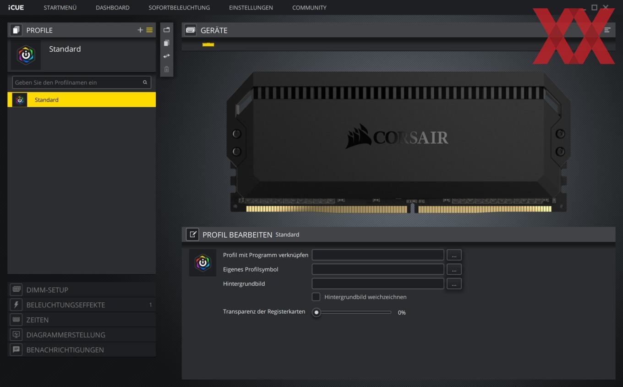Screen dimensions: 623x387
Task: Click the search magnifier in profile field
Action: click(145, 82)
